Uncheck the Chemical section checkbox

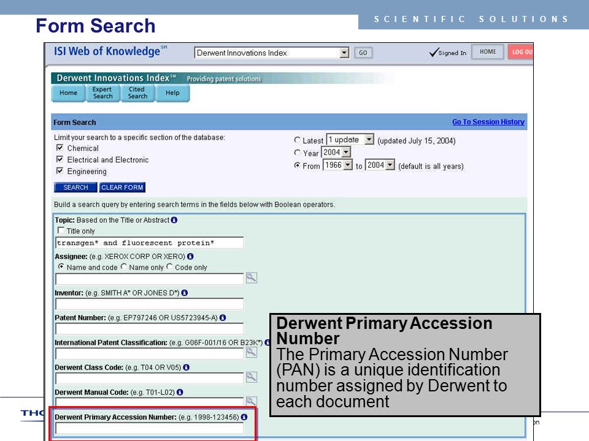(60, 148)
